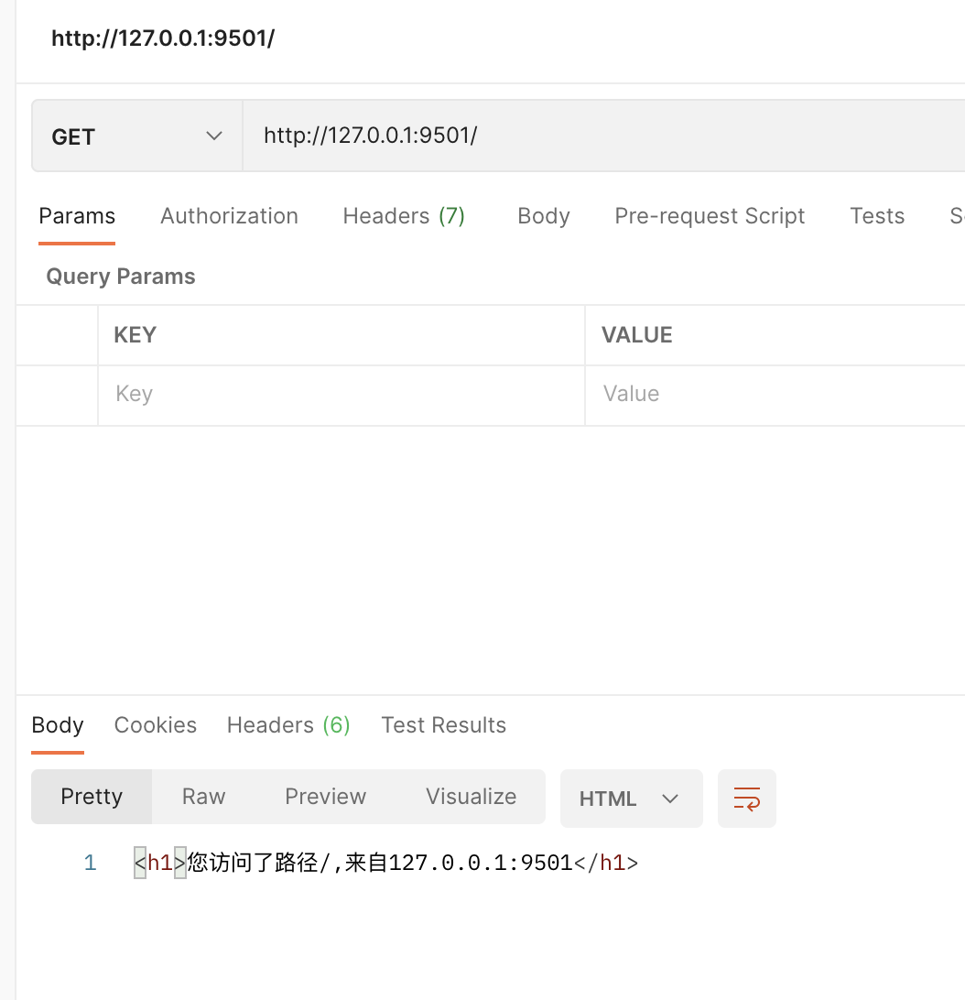Viewport: 965px width, 1000px height.
Task: Click the Key query param field
Action: coord(342,394)
